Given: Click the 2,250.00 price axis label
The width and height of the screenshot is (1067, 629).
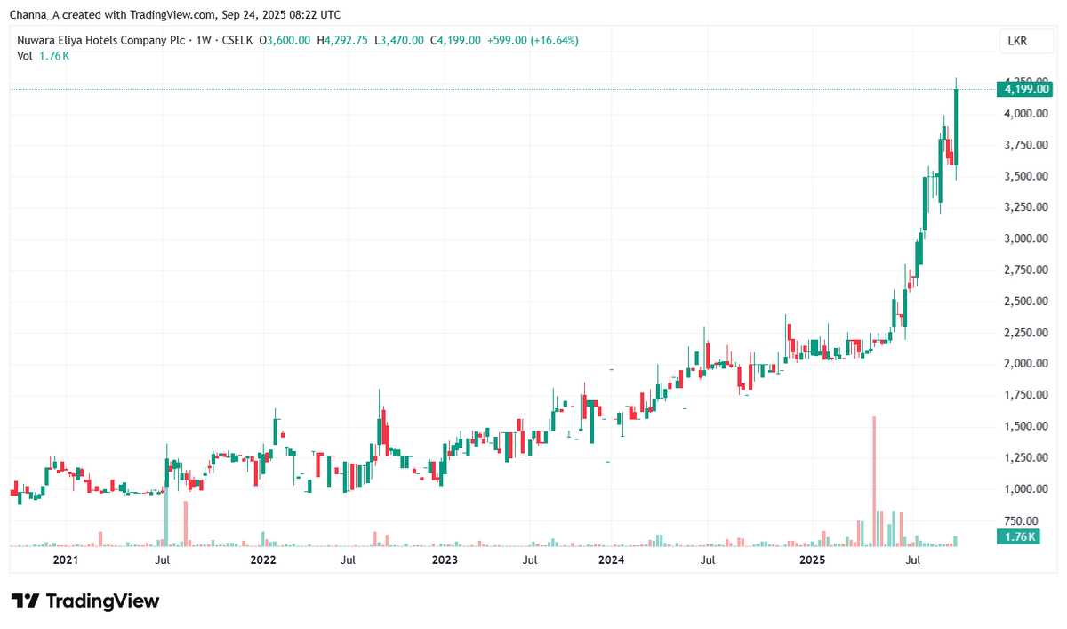Looking at the screenshot, I should point(1026,333).
